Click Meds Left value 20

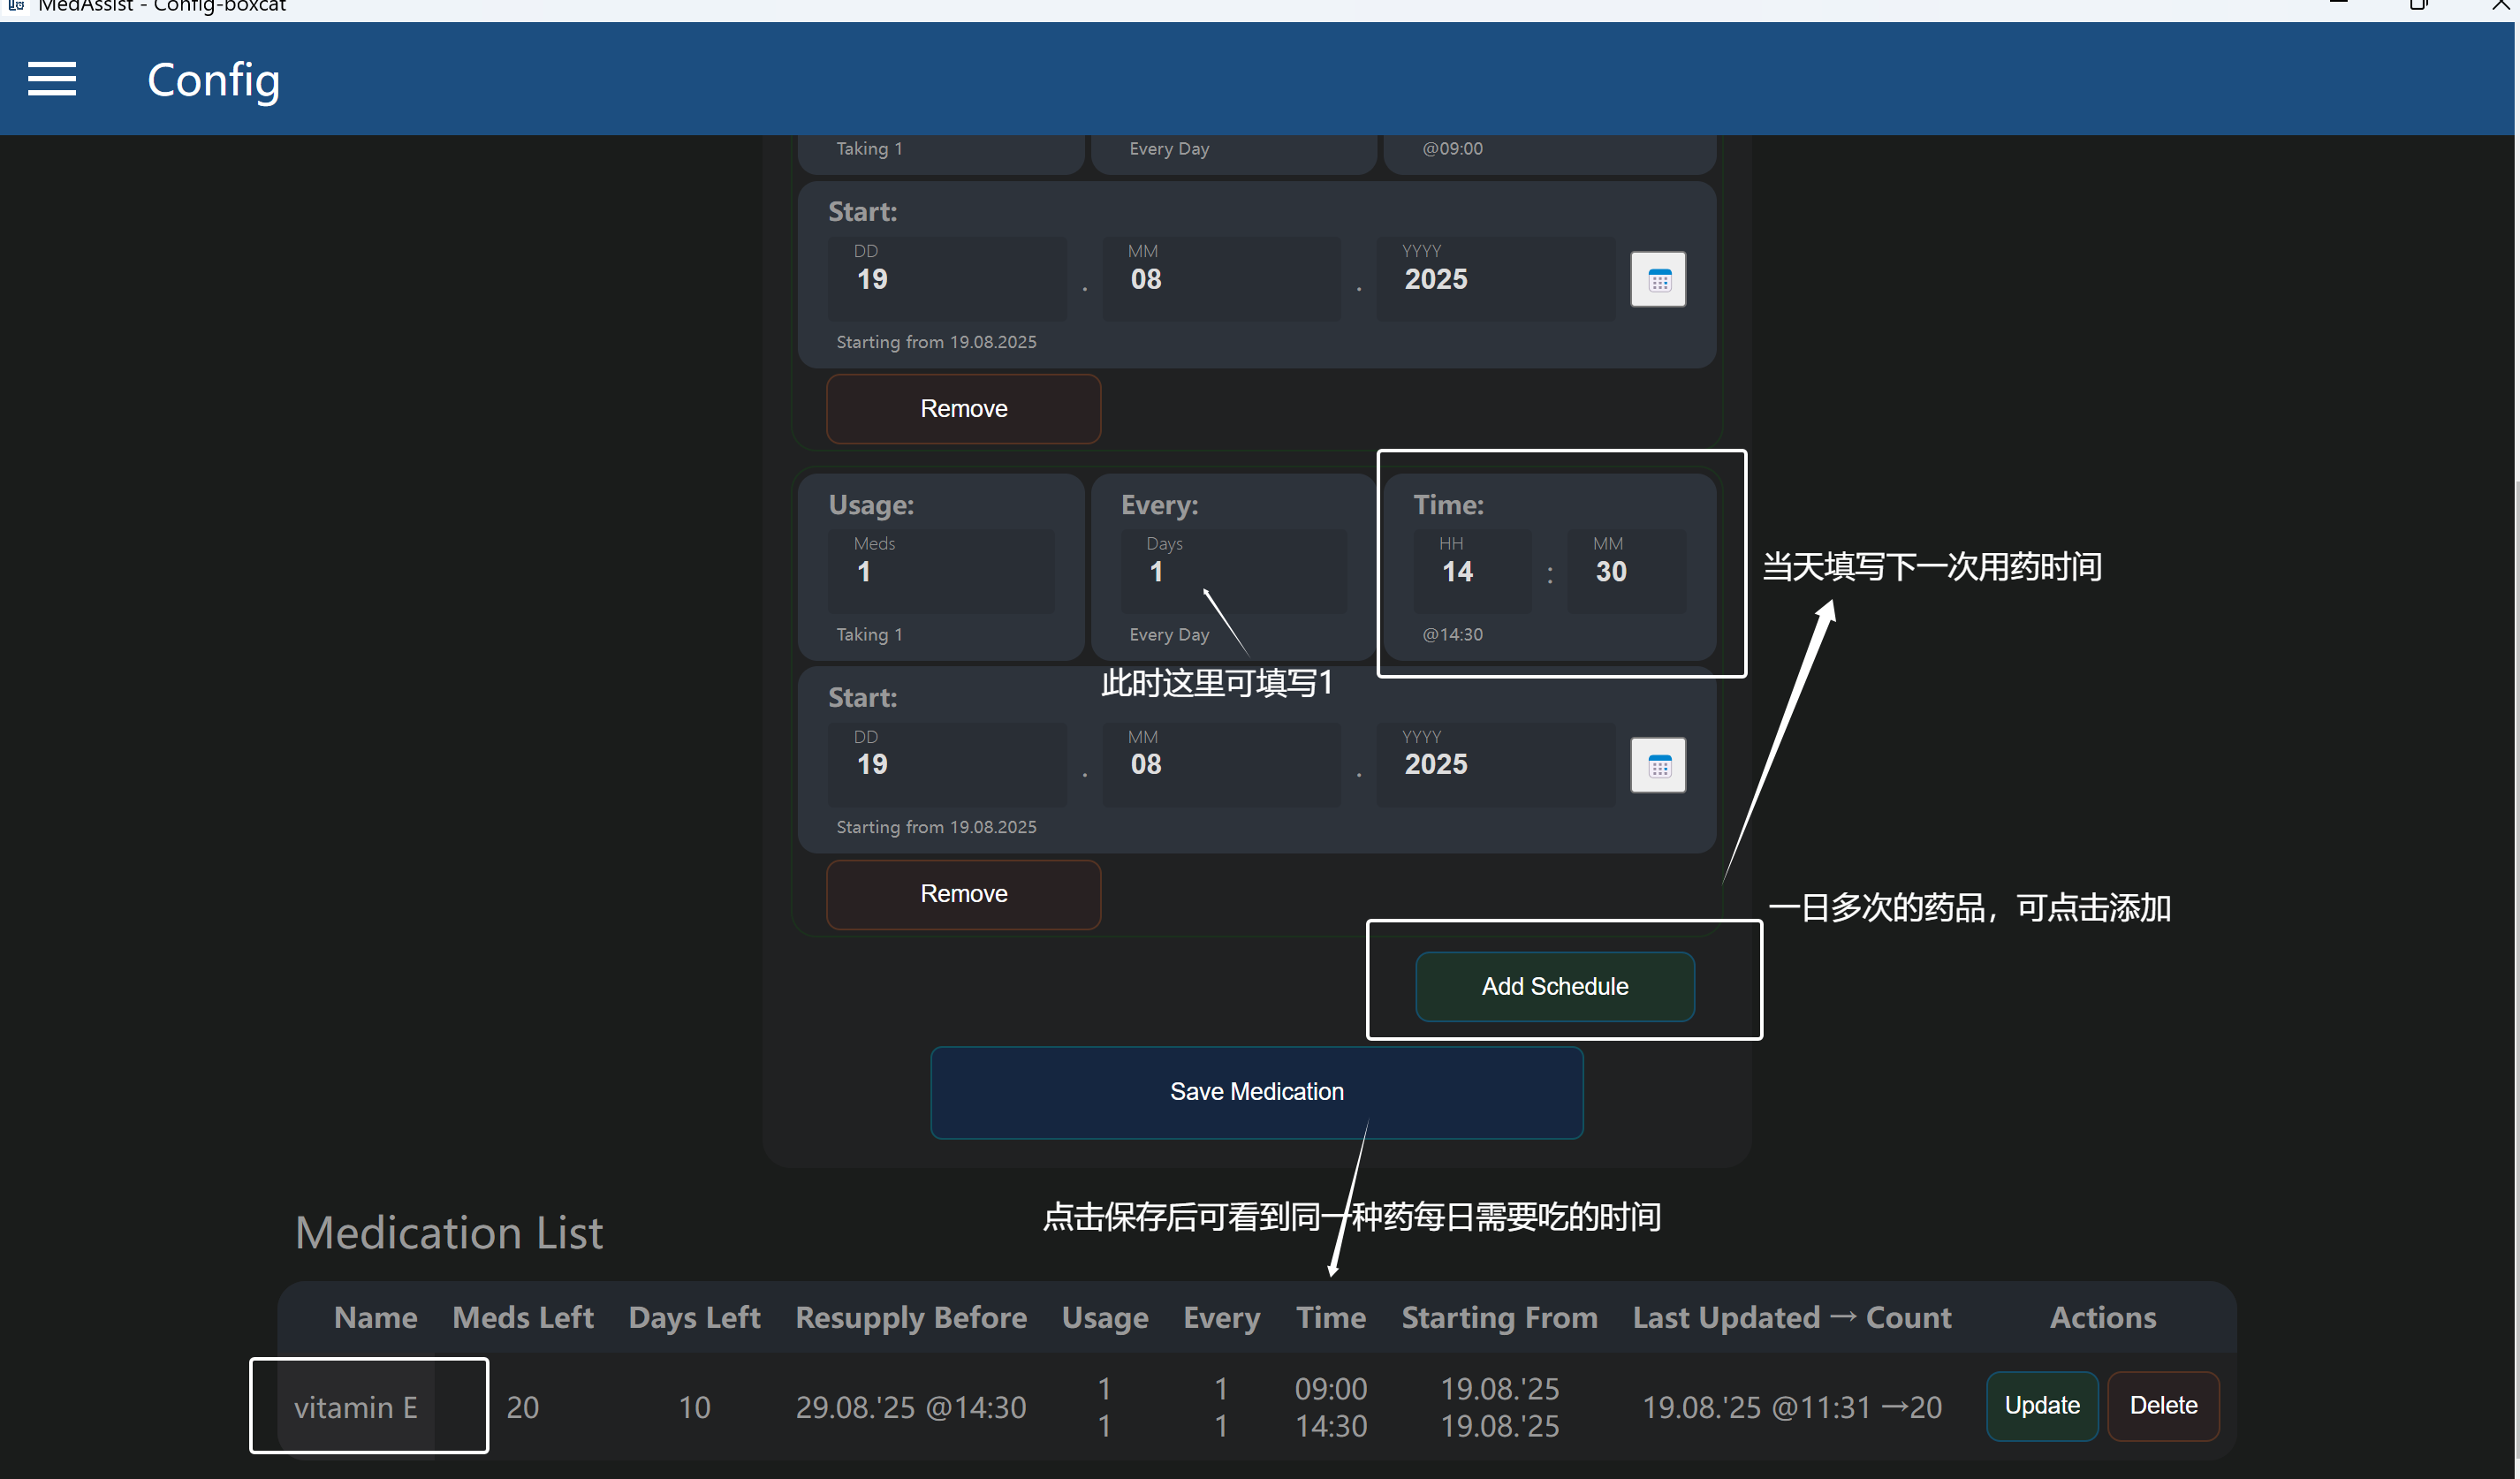coord(523,1407)
